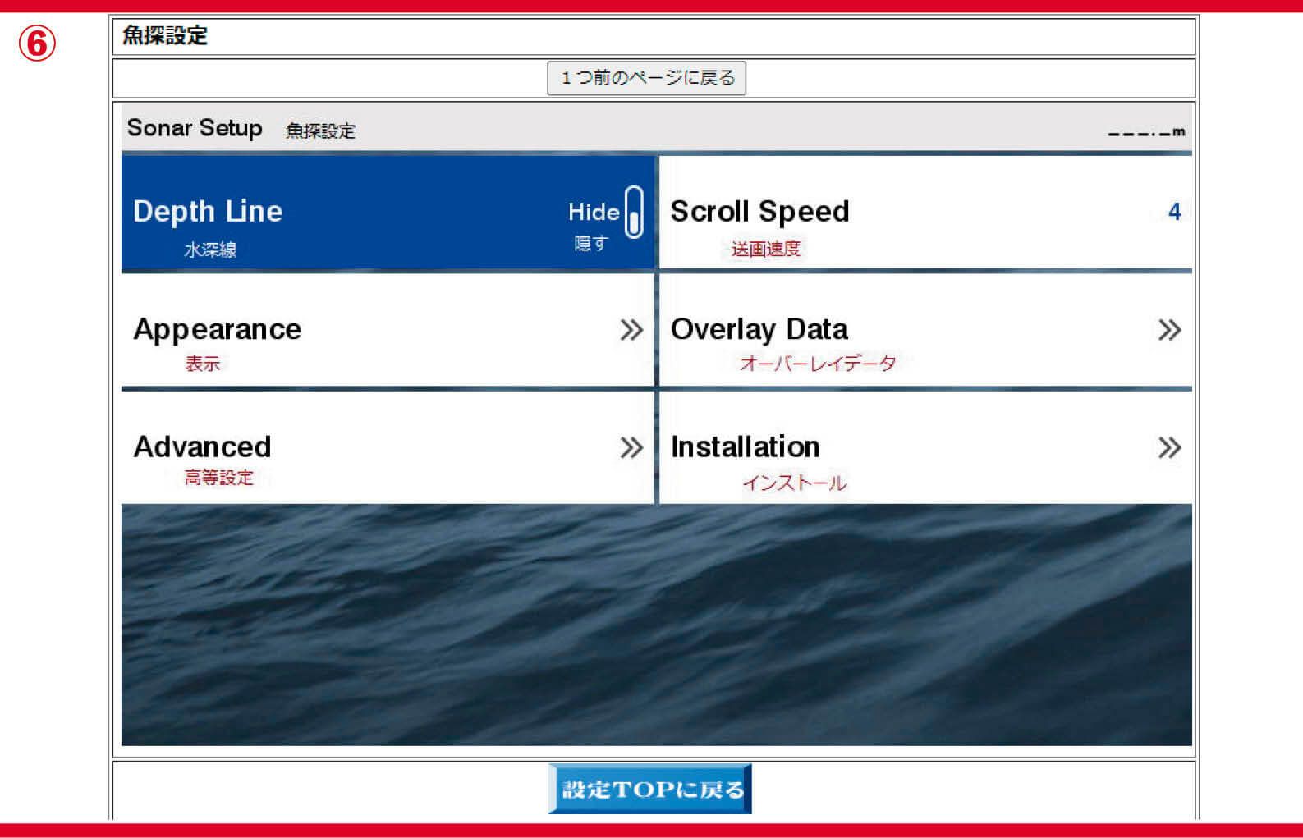Open the Scroll Speed menu item

[759, 212]
